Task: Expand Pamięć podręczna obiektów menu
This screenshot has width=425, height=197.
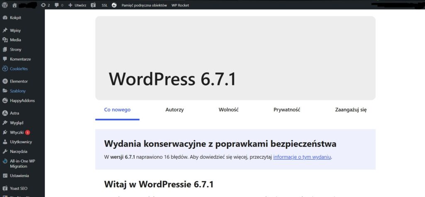Action: click(144, 5)
